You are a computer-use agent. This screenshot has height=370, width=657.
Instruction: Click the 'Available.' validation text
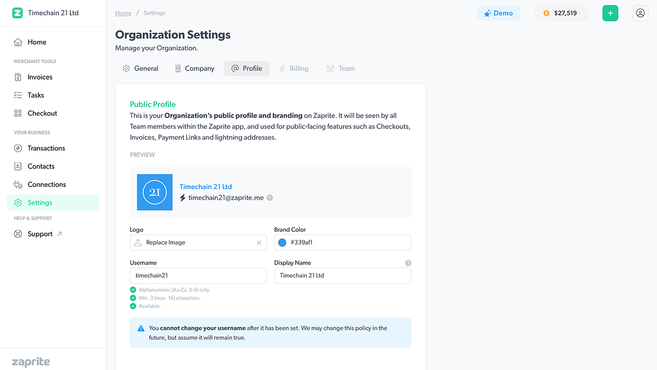coord(150,306)
